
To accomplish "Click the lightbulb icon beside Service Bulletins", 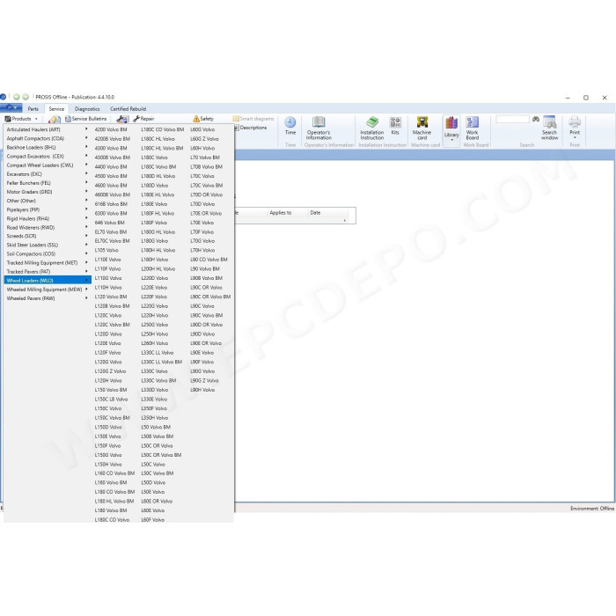I will coord(55,119).
